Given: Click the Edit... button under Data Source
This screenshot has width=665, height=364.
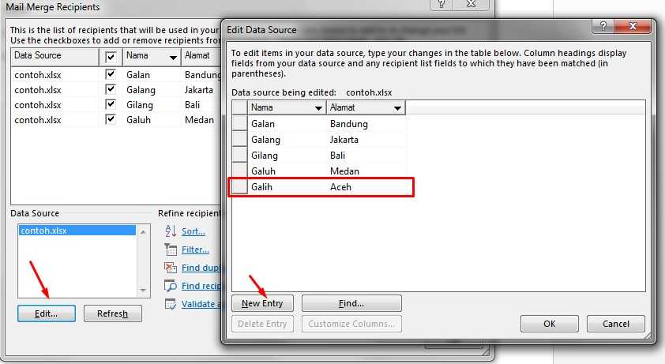Looking at the screenshot, I should pyautogui.click(x=46, y=313).
